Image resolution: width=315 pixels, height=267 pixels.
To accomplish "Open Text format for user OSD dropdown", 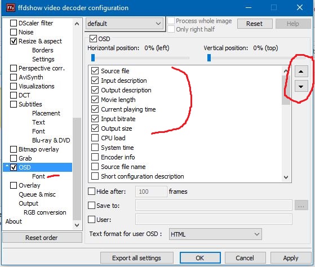I will [x=215, y=234].
